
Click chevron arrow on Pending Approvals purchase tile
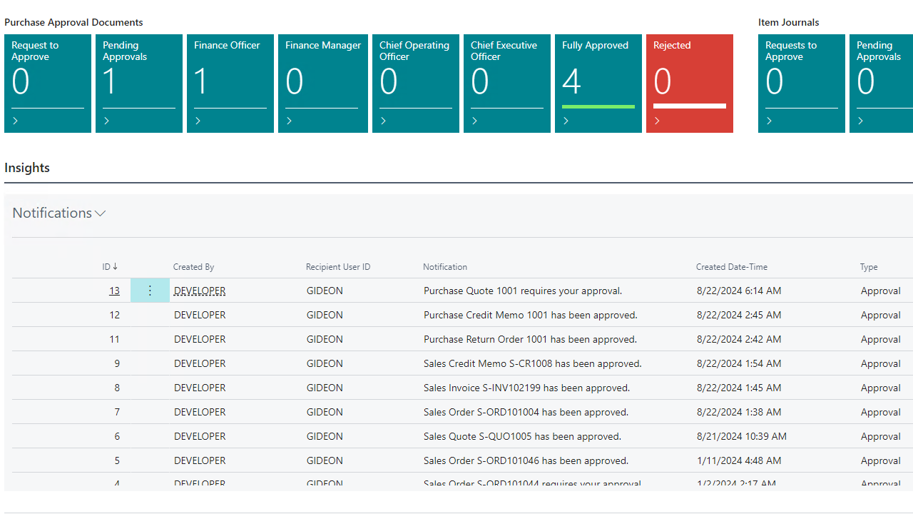[x=106, y=121]
